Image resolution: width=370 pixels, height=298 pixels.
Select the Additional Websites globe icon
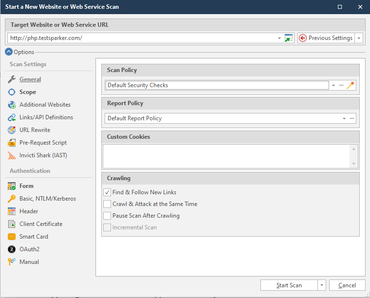point(12,105)
